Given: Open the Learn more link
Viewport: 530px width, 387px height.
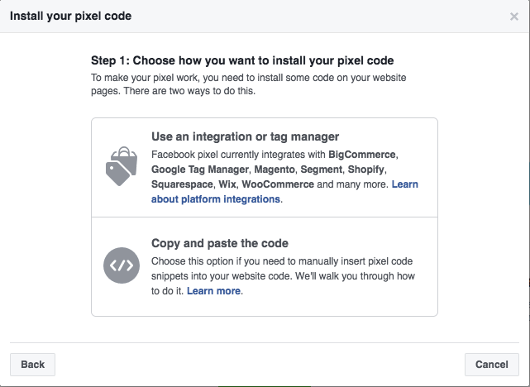Looking at the screenshot, I should (x=213, y=291).
